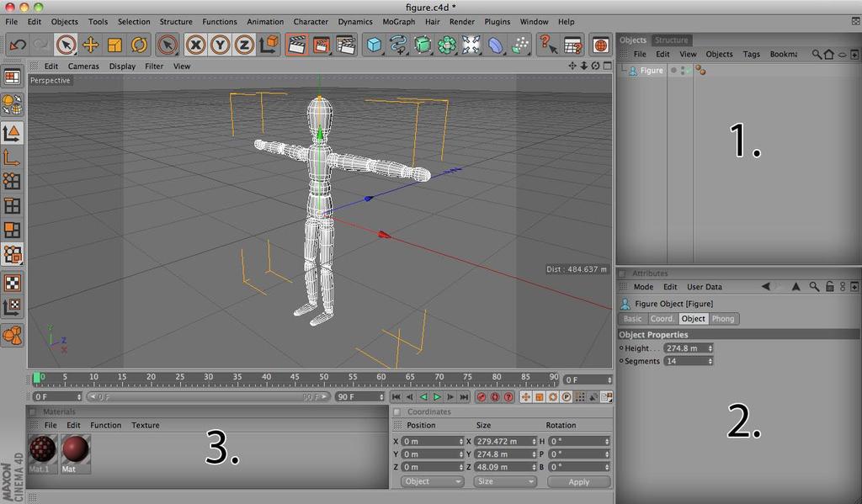Toggle the Materials panel header checkbox
The width and height of the screenshot is (862, 504).
(33, 411)
